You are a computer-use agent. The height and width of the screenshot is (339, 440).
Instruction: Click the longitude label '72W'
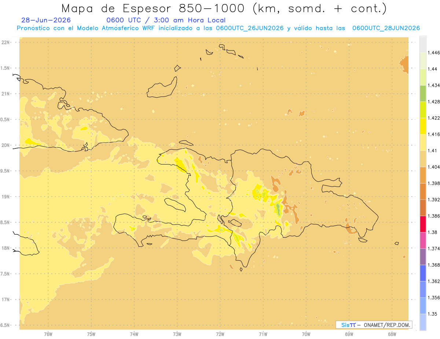220,335
